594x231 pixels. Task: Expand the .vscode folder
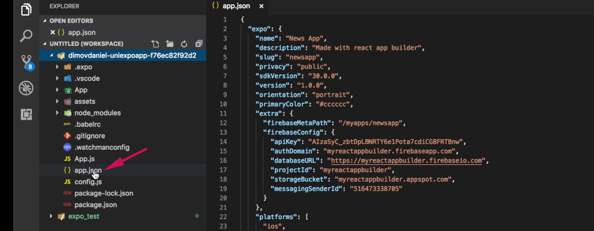58,78
